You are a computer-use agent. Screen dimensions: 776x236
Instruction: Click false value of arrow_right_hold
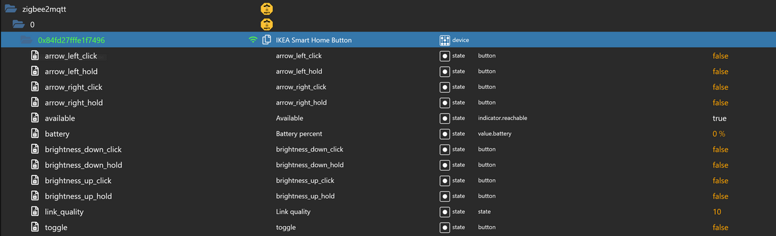coord(720,103)
